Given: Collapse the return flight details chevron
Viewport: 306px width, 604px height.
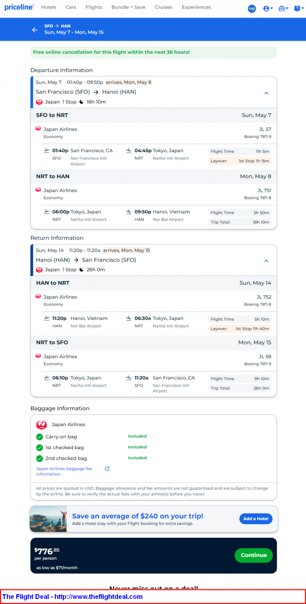Looking at the screenshot, I should click(x=267, y=261).
